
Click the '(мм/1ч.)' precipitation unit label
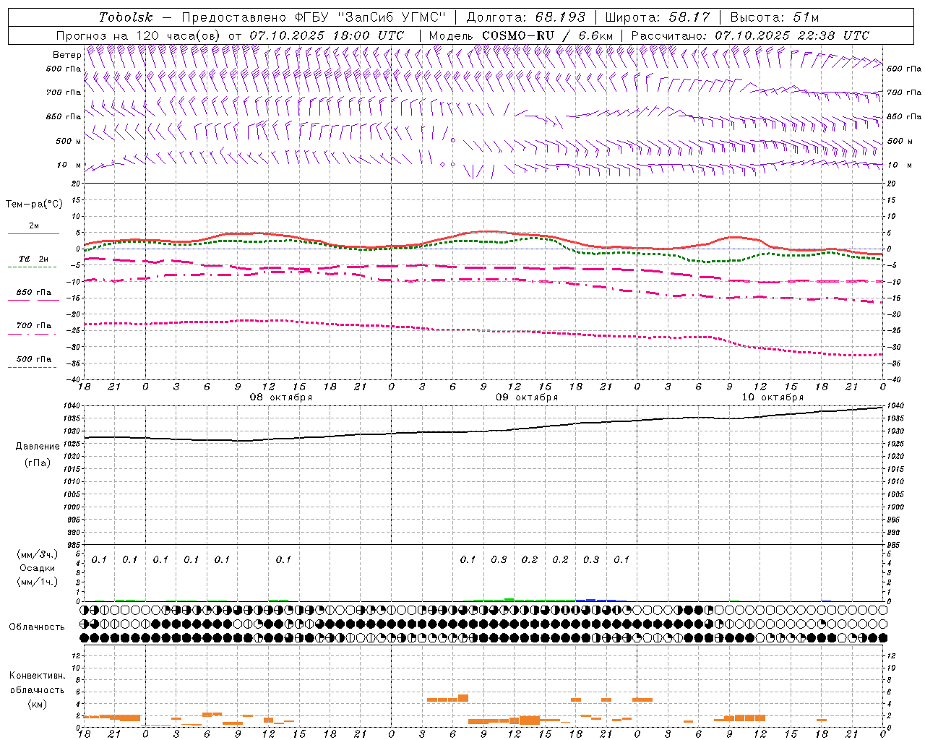tap(38, 582)
